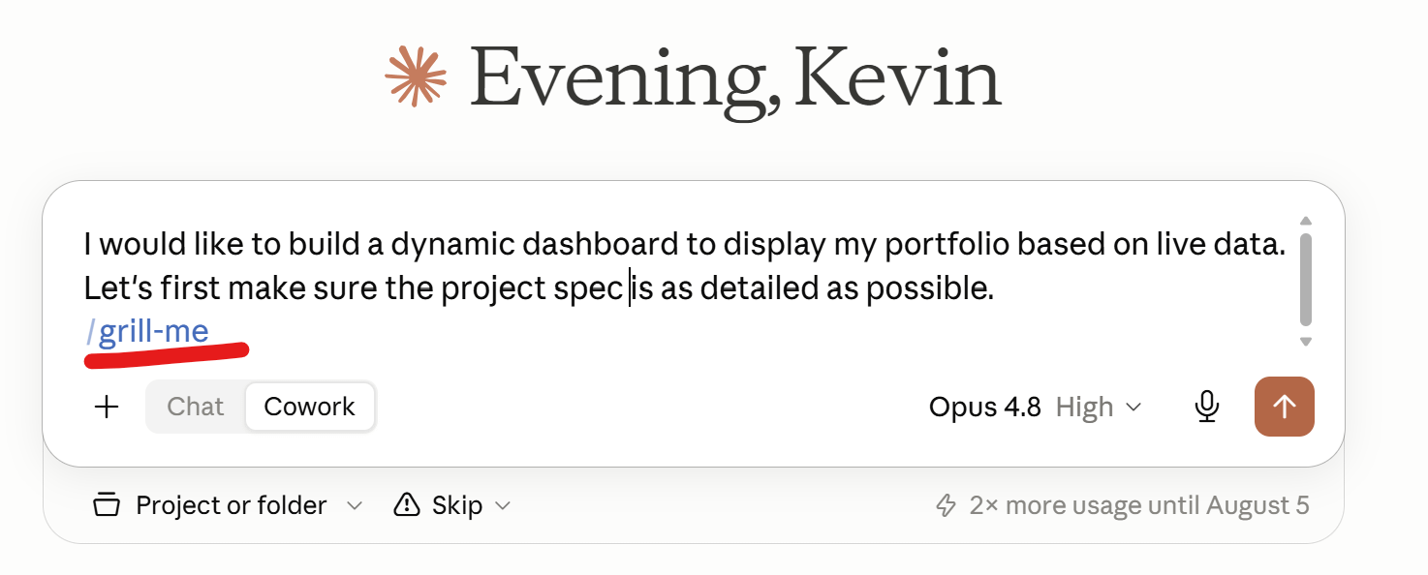Screen dimensions: 1428x575
Task: Click the /grill-me slash command
Action: (147, 332)
